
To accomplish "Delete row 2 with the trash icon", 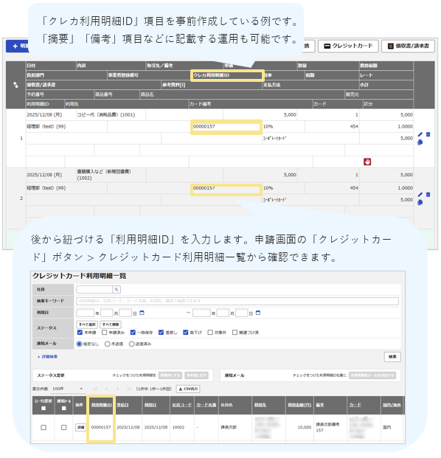I will point(428,195).
